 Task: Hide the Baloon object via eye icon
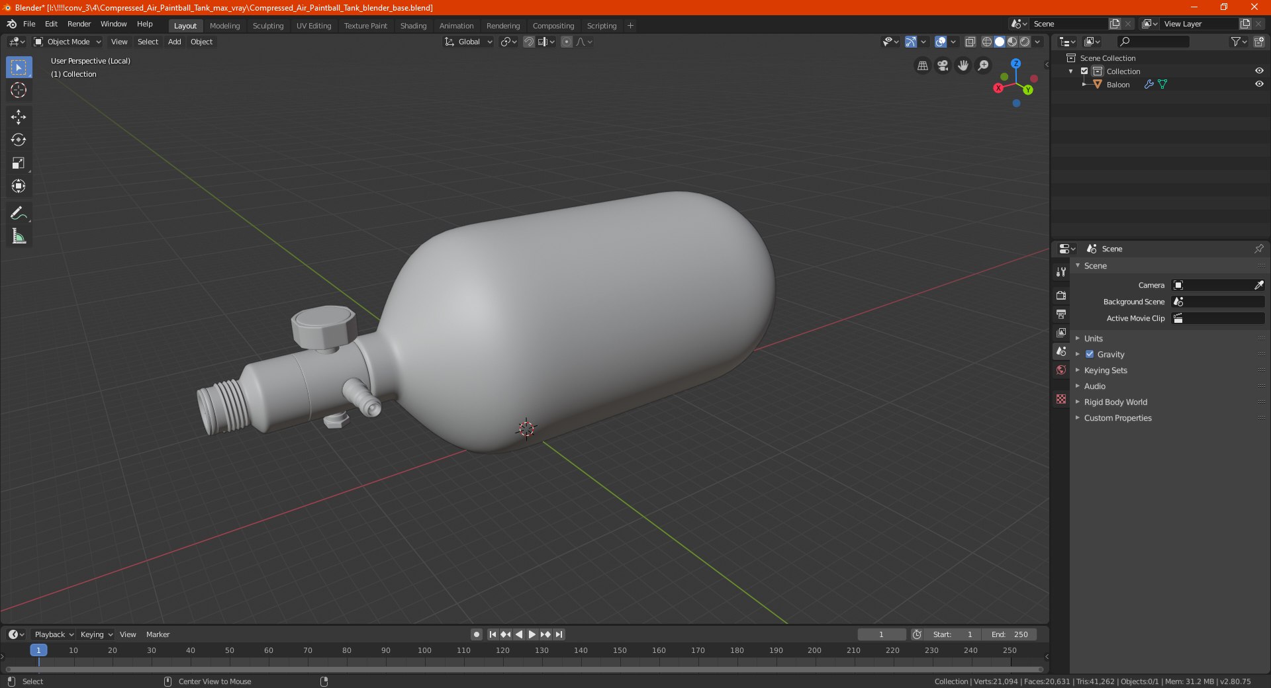pos(1259,84)
